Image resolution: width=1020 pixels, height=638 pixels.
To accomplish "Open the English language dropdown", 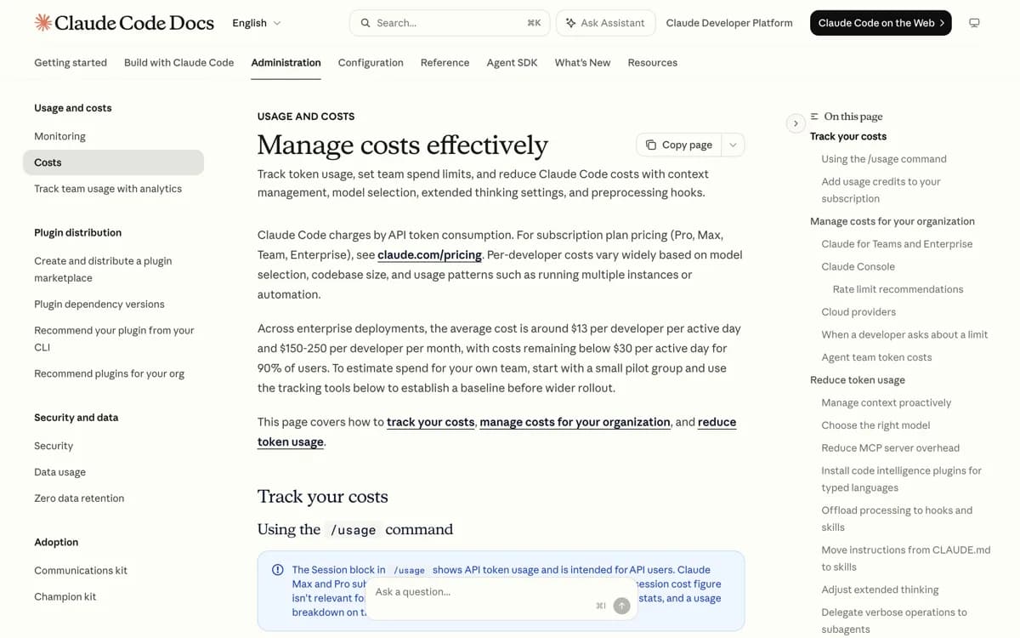I will click(257, 23).
